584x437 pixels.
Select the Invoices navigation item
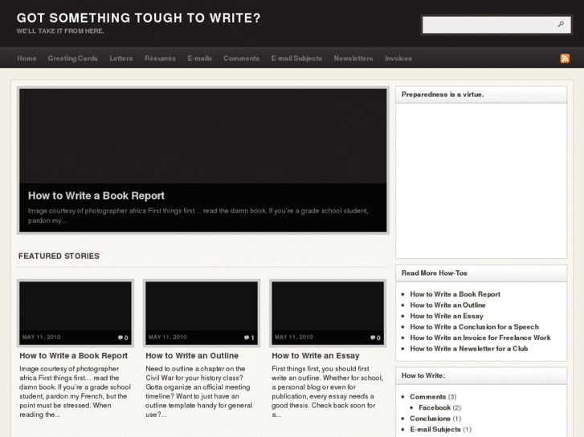398,59
